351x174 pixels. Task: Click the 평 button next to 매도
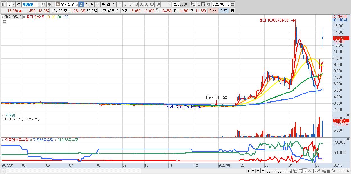233,11
